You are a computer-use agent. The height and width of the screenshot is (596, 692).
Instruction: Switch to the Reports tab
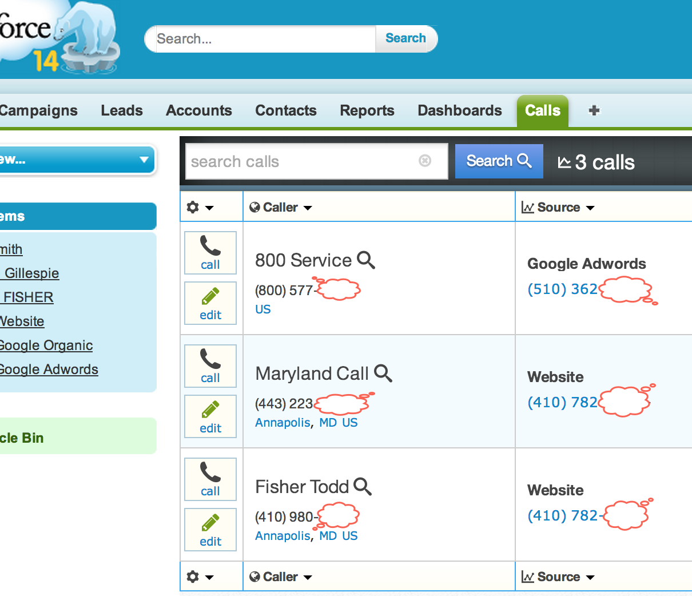(367, 110)
